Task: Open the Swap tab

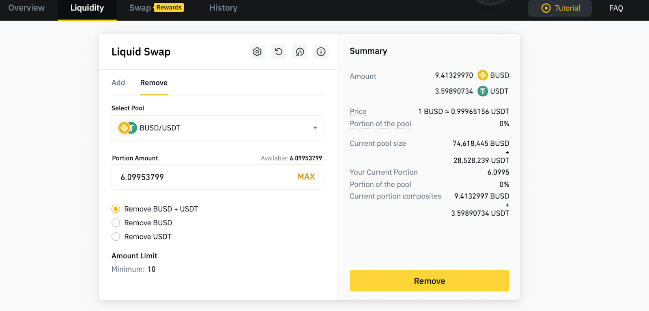Action: pos(140,8)
